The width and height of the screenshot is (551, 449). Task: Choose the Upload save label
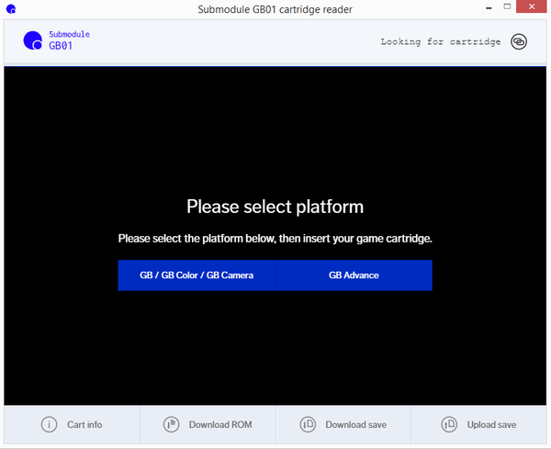coord(491,424)
